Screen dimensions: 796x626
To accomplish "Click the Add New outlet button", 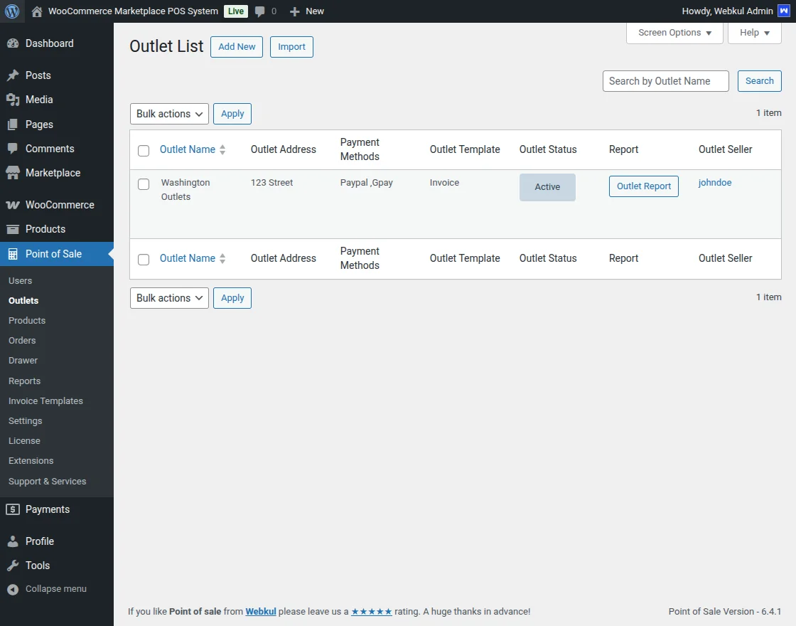I will click(237, 47).
